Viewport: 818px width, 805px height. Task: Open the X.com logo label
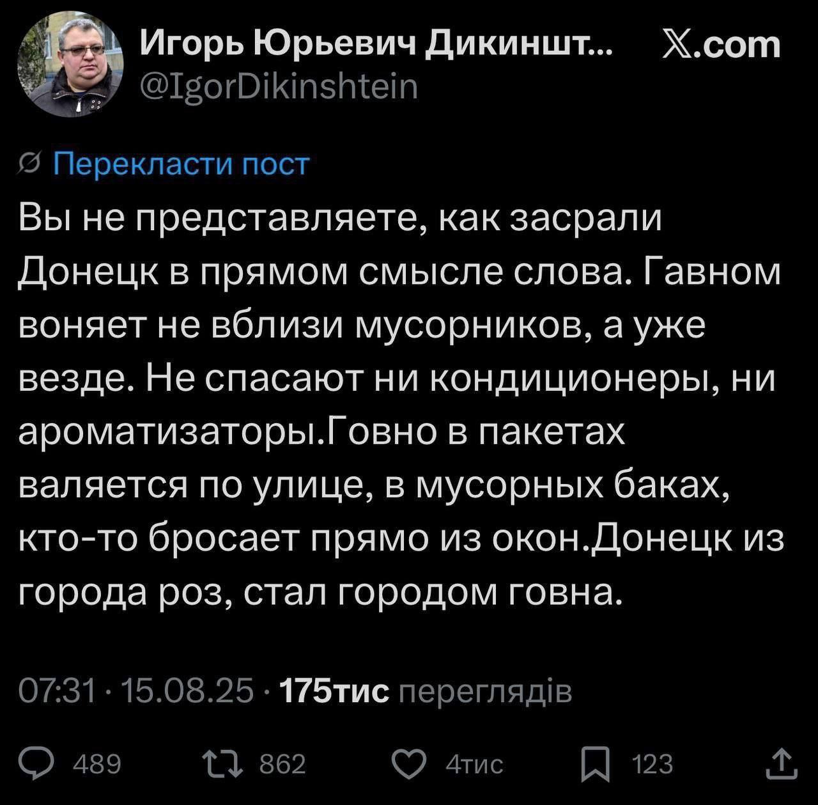722,45
